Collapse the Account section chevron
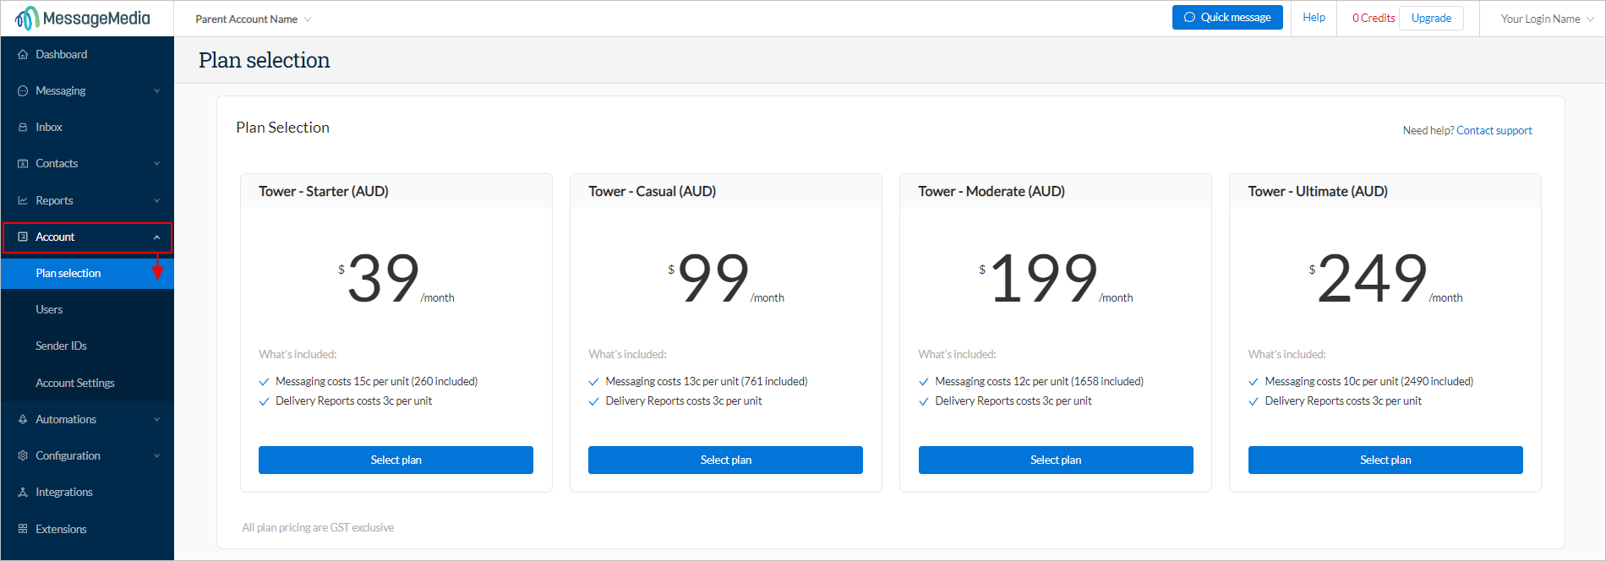The image size is (1606, 561). 156,237
